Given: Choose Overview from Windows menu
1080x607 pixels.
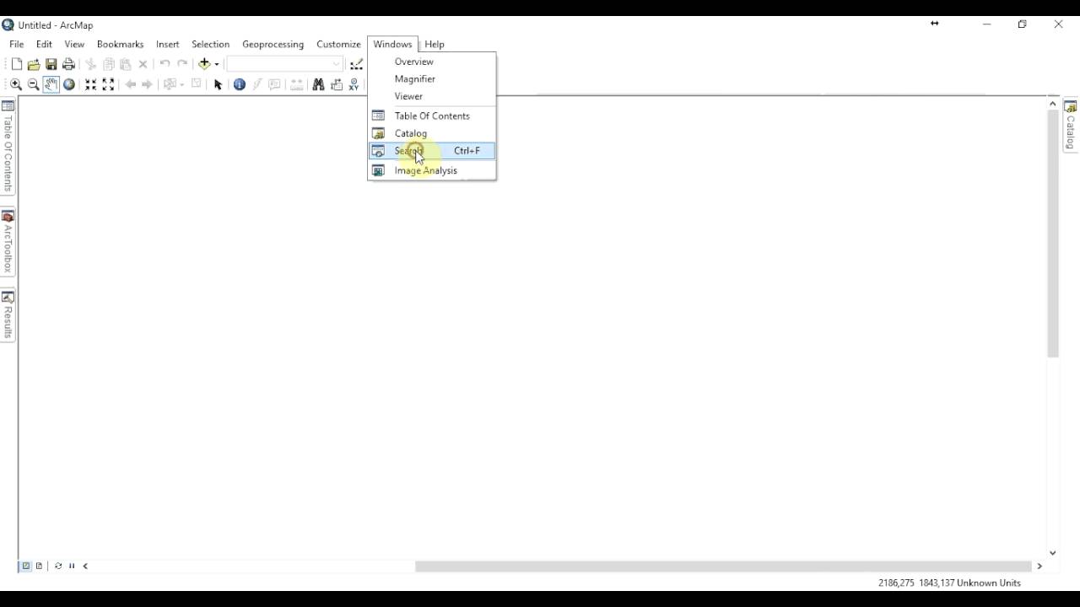Looking at the screenshot, I should [x=432, y=62].
